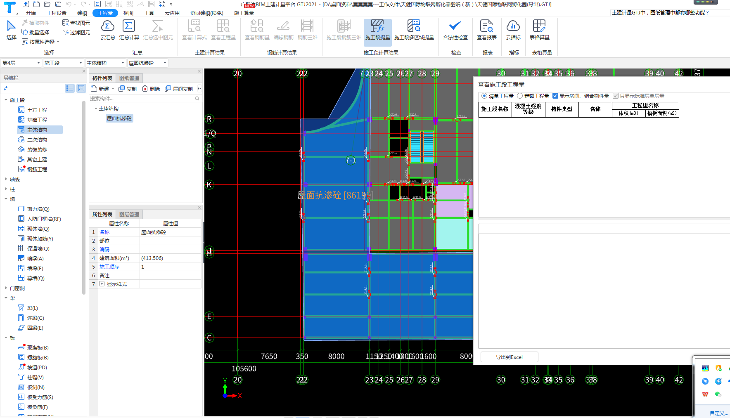The width and height of the screenshot is (730, 418).
Task: Collapse 主体结构 in component list
Action: 96,109
